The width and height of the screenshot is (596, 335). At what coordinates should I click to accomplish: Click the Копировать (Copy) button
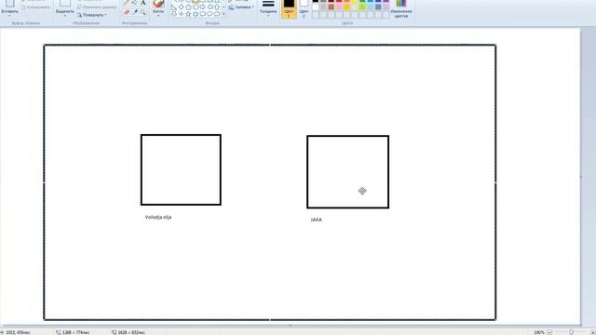(x=35, y=7)
